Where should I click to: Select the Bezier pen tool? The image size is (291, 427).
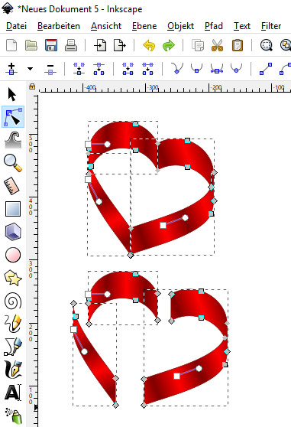pos(13,347)
